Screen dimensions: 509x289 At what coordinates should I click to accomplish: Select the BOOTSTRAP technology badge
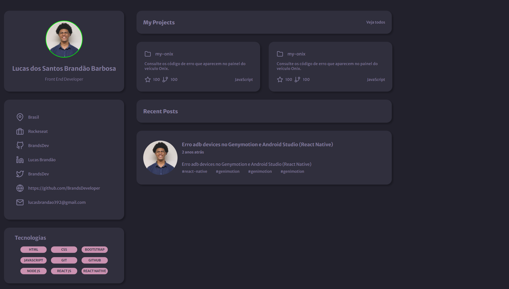tap(95, 250)
